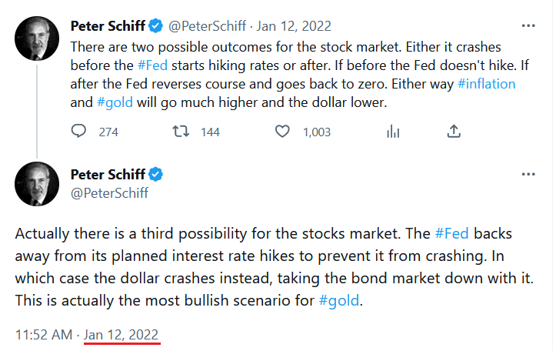556x351 pixels.
Task: Click the @PeterSchiff handle in top tweet
Action: click(x=207, y=26)
